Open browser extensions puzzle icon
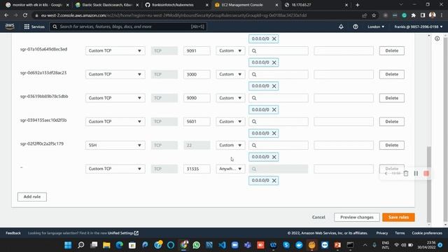 click(x=413, y=15)
